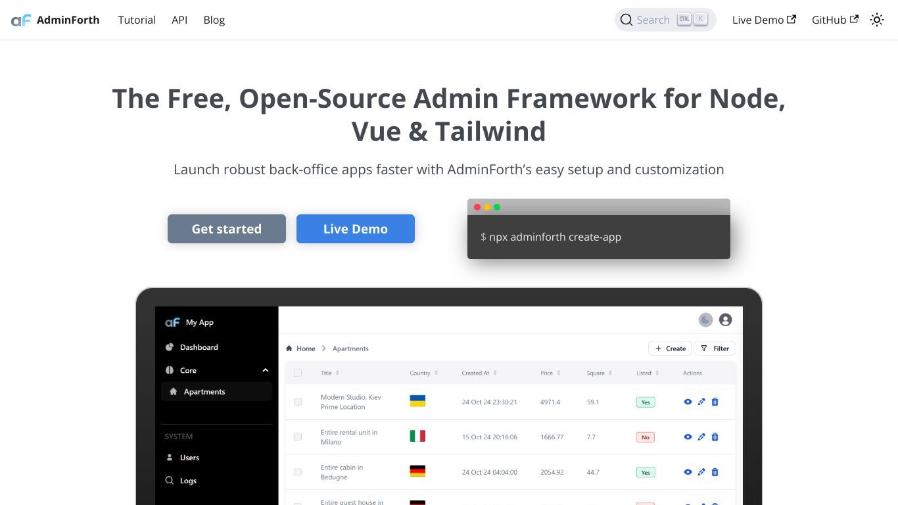The image size is (898, 505).
Task: Delete the Bedugné cabin row via trash icon
Action: [x=715, y=472]
